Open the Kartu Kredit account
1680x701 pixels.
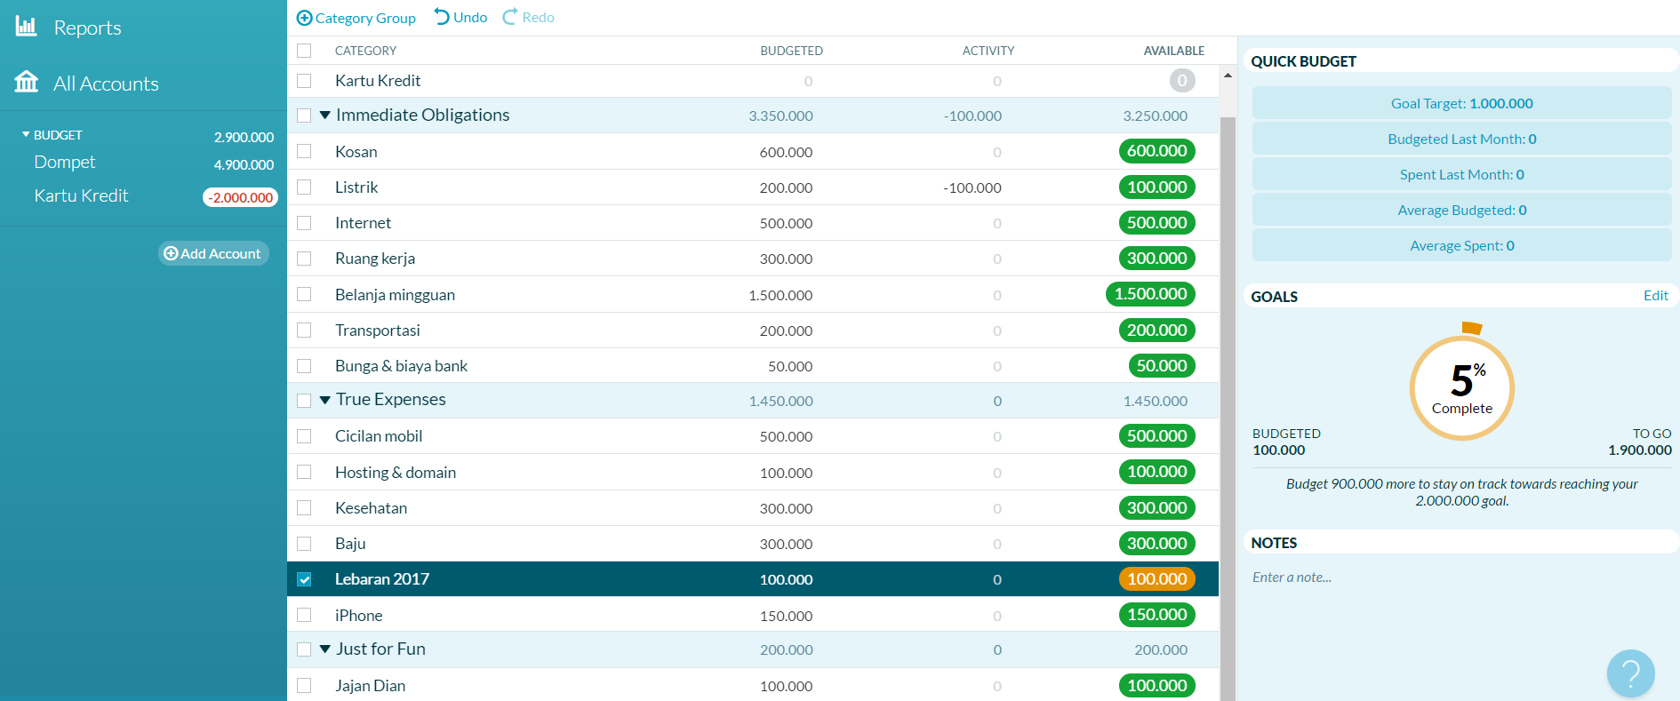point(81,196)
